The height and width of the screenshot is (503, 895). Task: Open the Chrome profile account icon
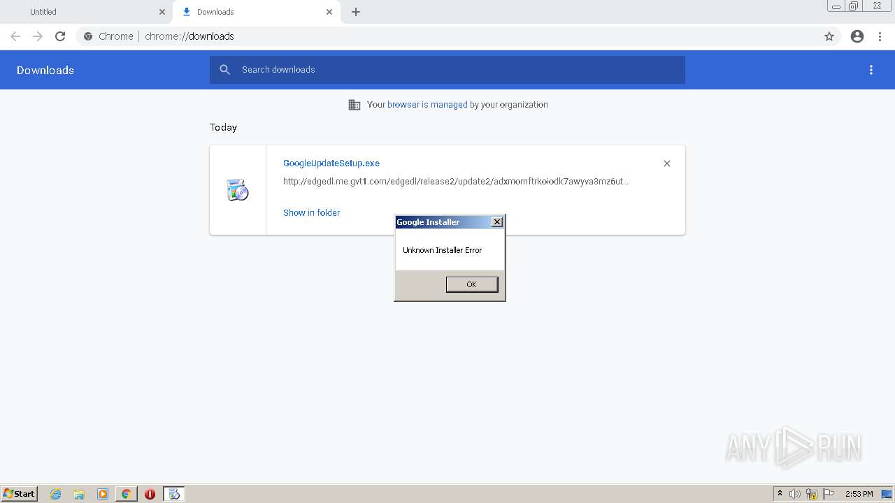tap(857, 36)
